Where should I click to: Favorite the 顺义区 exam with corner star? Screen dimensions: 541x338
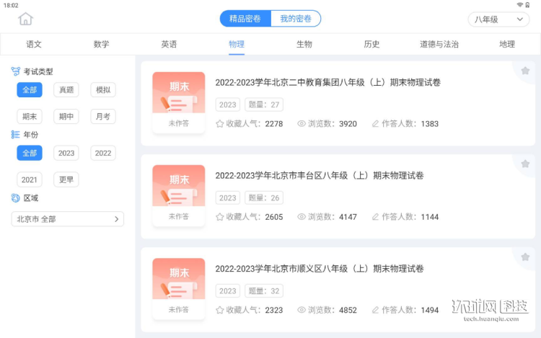[525, 257]
